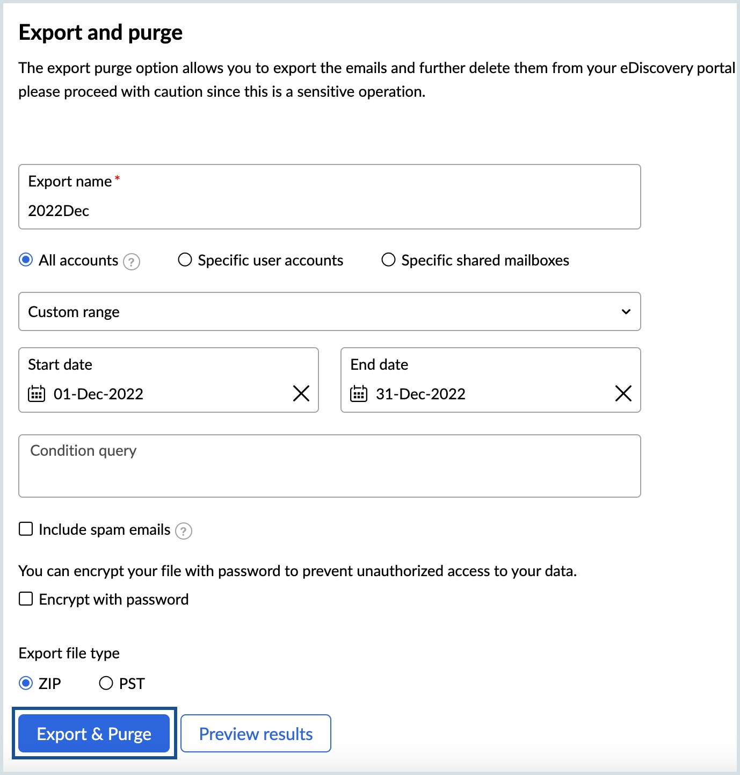Open the Start date calendar picker
Viewport: 740px width, 775px height.
pos(35,393)
